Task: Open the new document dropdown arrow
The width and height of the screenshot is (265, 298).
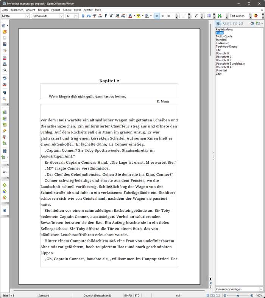Action: pos(8,25)
